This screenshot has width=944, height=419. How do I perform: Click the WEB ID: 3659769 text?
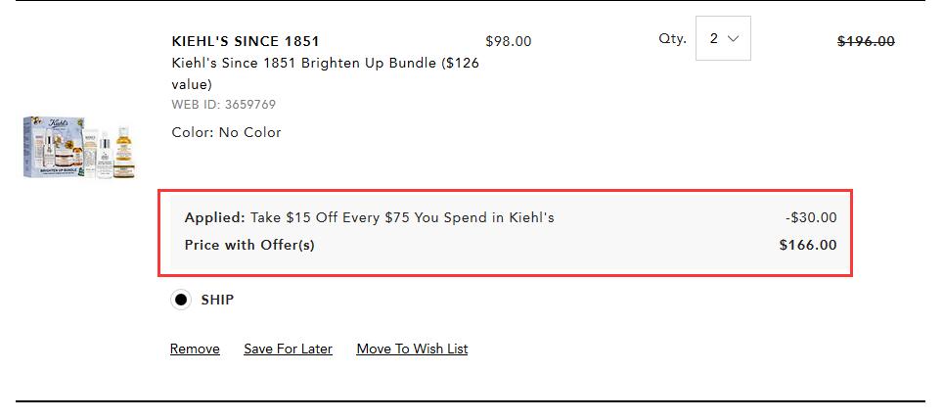pos(223,105)
